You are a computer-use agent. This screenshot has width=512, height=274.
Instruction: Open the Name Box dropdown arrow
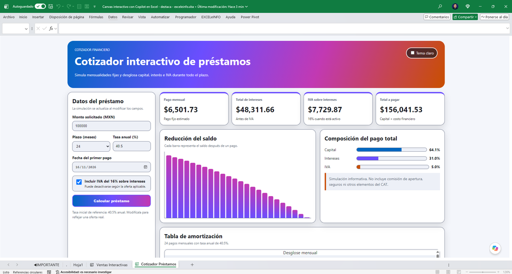point(26,28)
